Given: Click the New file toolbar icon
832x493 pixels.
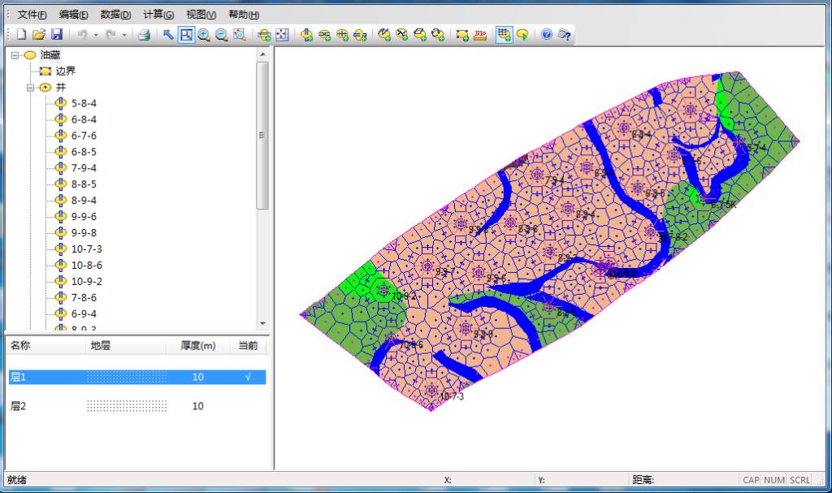Looking at the screenshot, I should (x=21, y=34).
